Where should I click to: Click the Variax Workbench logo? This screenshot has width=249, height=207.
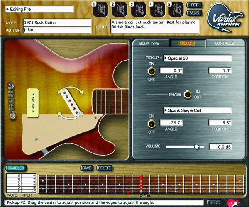click(x=225, y=17)
